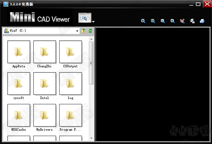This screenshot has height=144, width=212.
Task: Click the zoom in magnifier icon
Action: coord(143,21)
